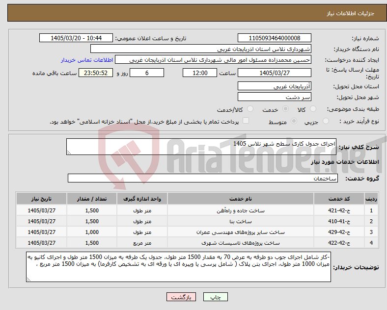Viewport: 387px width, 310px height.
Task: Click service name ساخت پروژه‌های تاسیسات شهری
Action: (x=241, y=243)
